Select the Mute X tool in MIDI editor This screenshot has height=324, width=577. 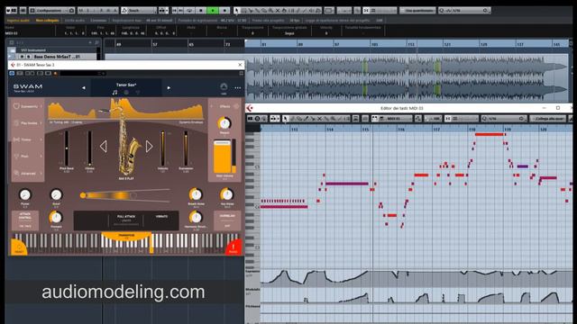tap(320, 118)
